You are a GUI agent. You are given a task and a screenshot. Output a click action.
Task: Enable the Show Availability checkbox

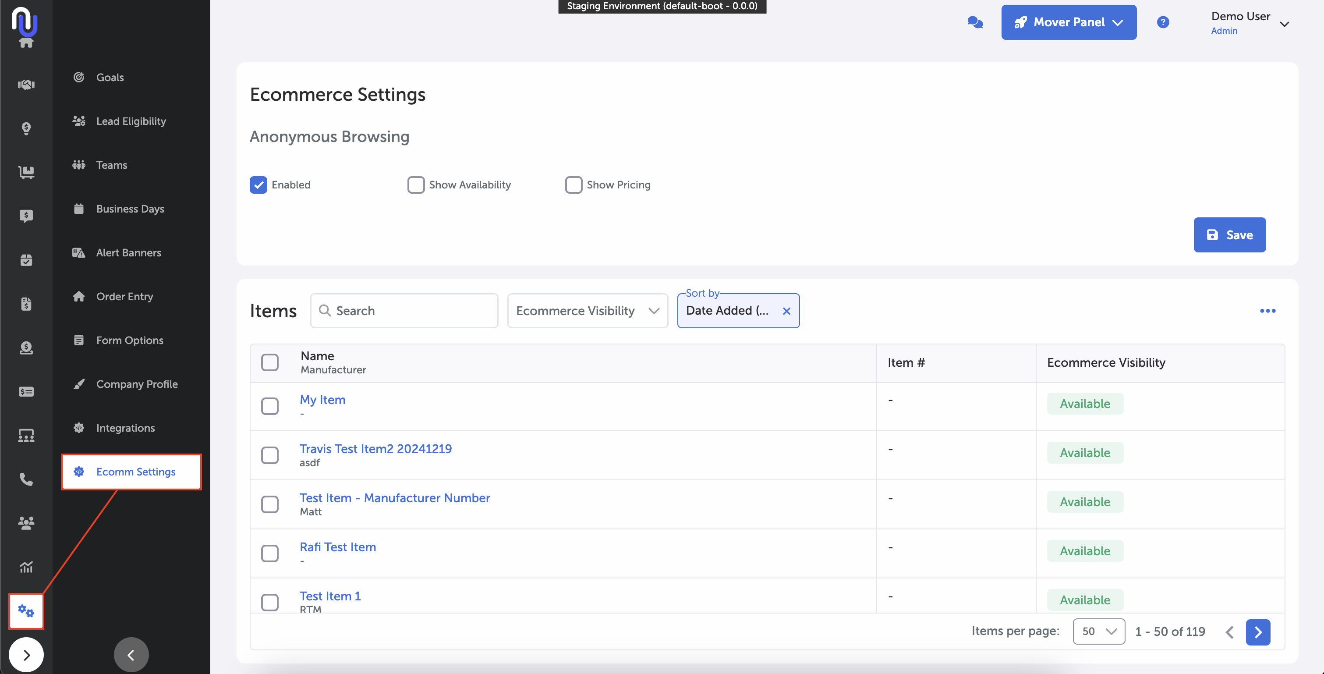[x=416, y=184]
